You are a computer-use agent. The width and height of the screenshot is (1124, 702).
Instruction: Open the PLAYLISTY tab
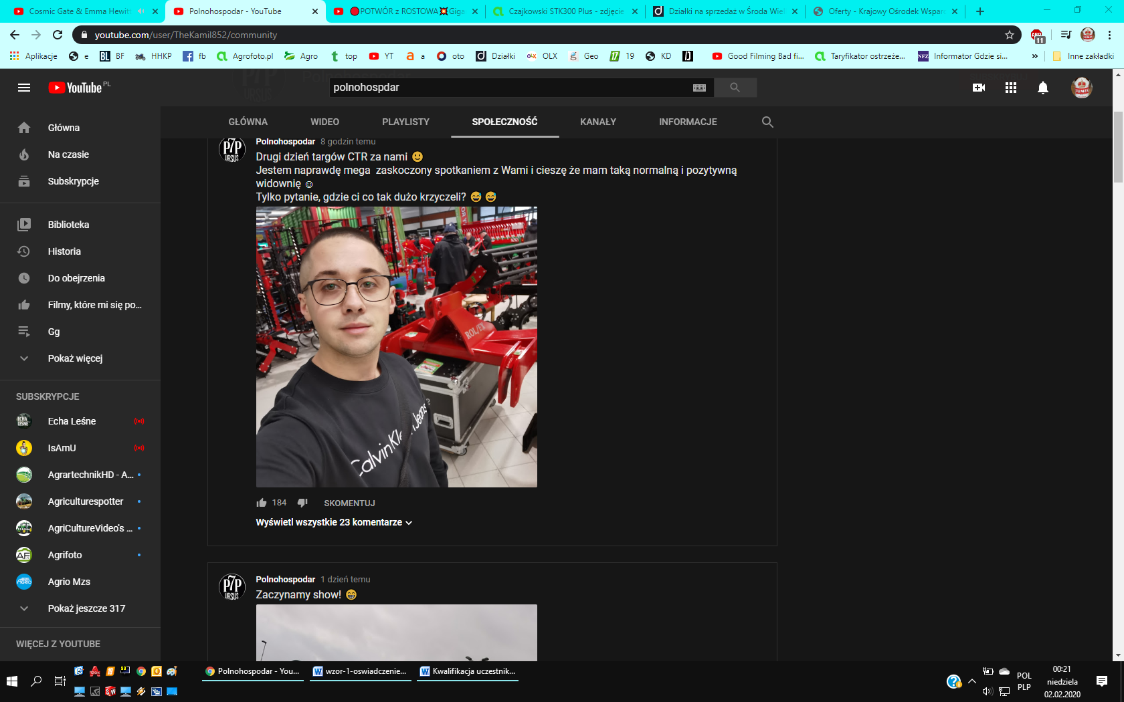[405, 122]
